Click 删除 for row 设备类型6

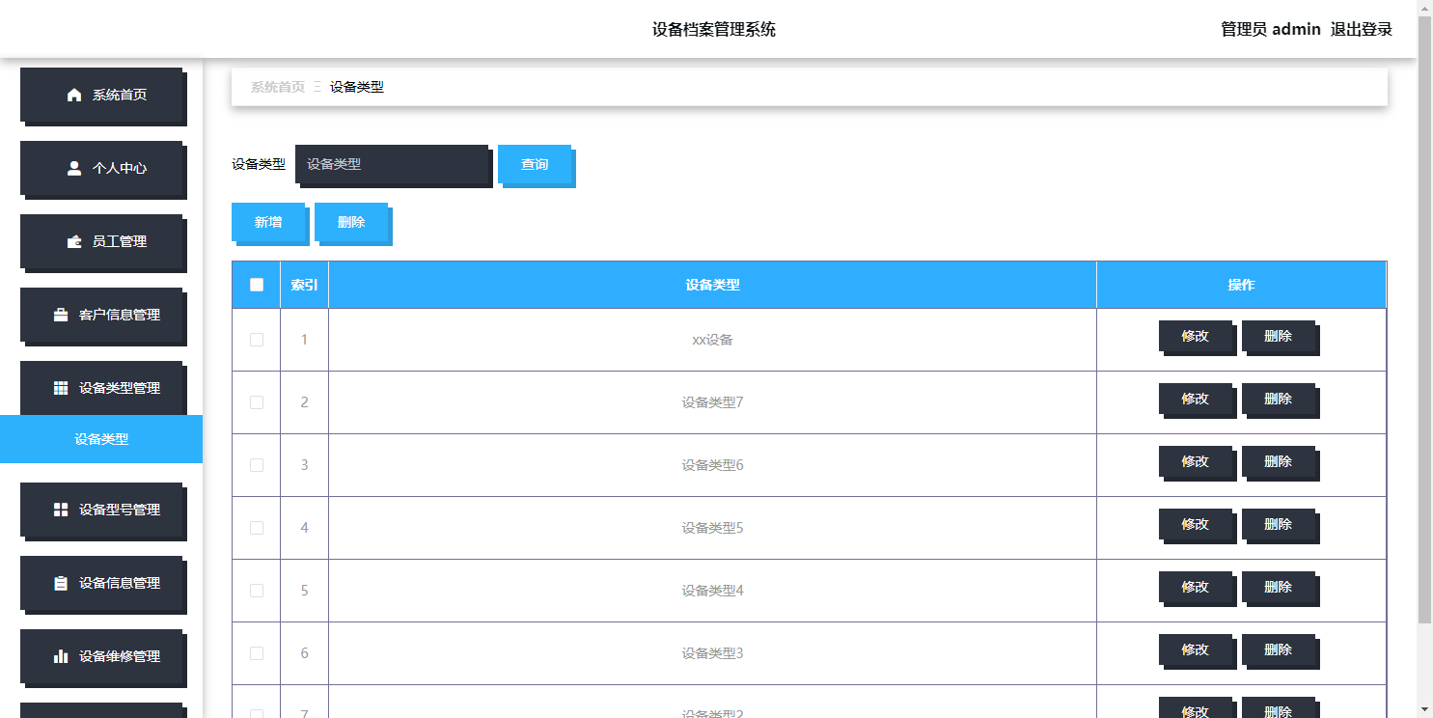tap(1279, 462)
